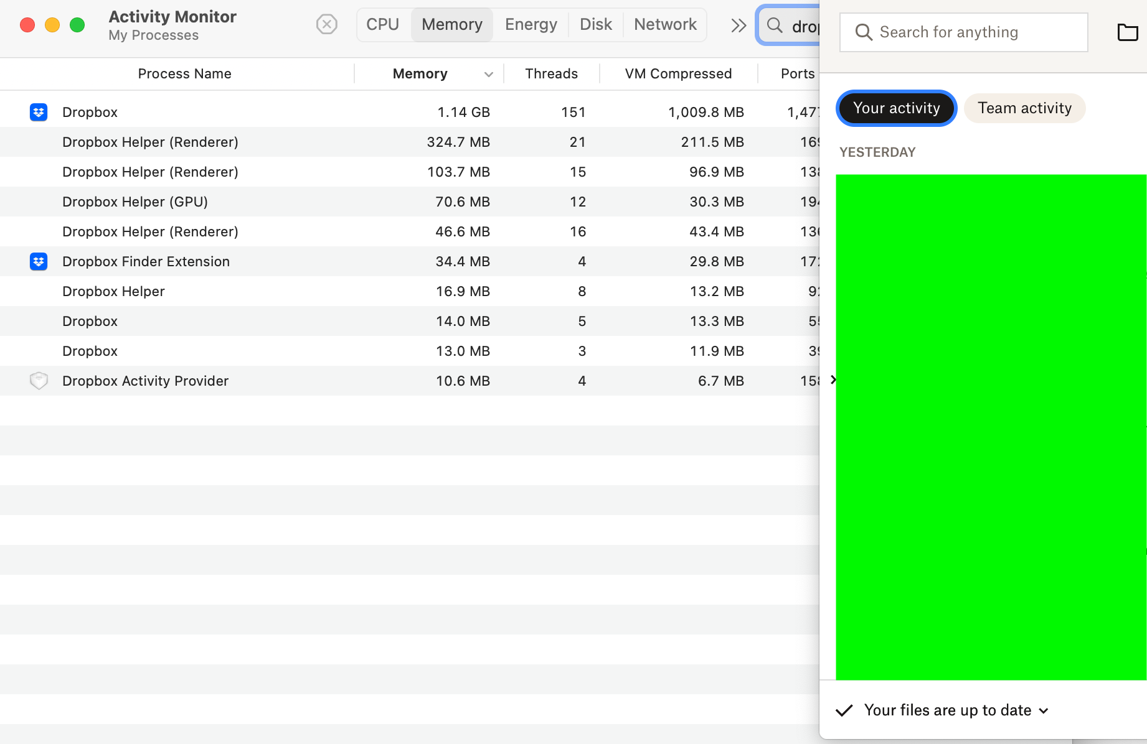1147x744 pixels.
Task: Select the Dropbox row using 1.14 GB
Action: (410, 112)
